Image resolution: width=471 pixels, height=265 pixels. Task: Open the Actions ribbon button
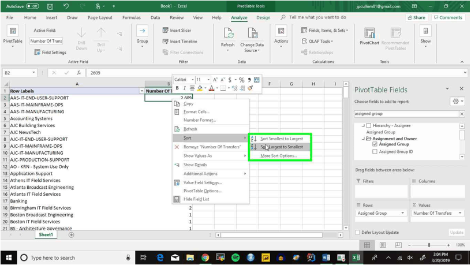[281, 36]
